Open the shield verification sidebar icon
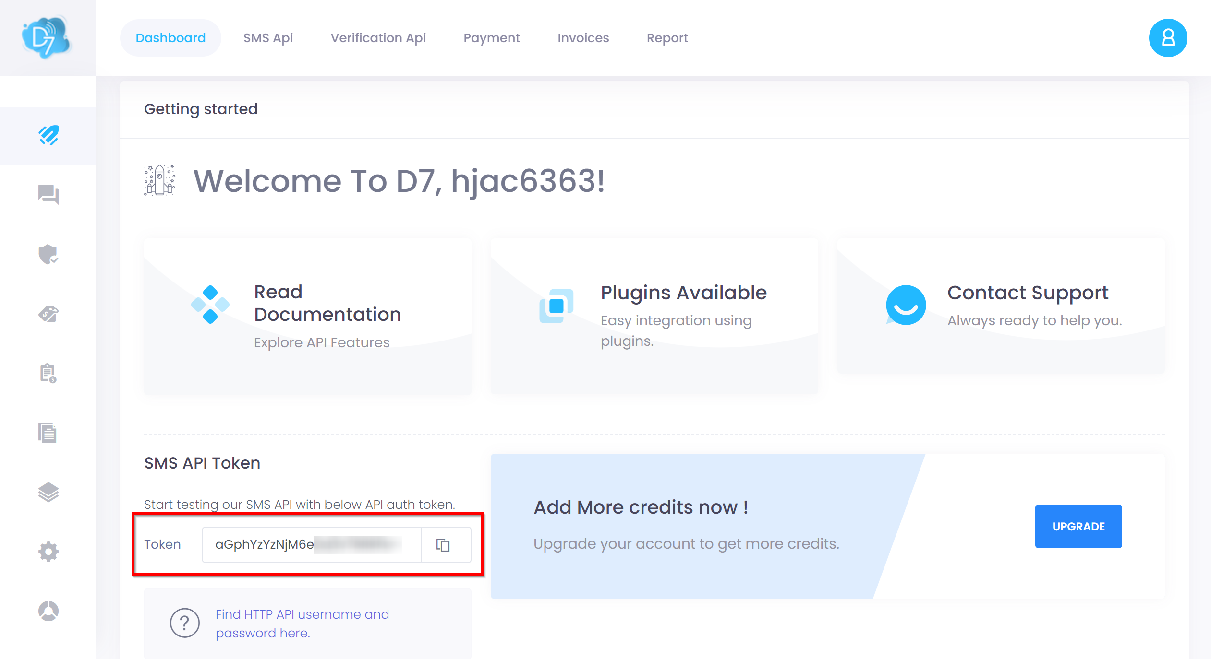 coord(48,254)
